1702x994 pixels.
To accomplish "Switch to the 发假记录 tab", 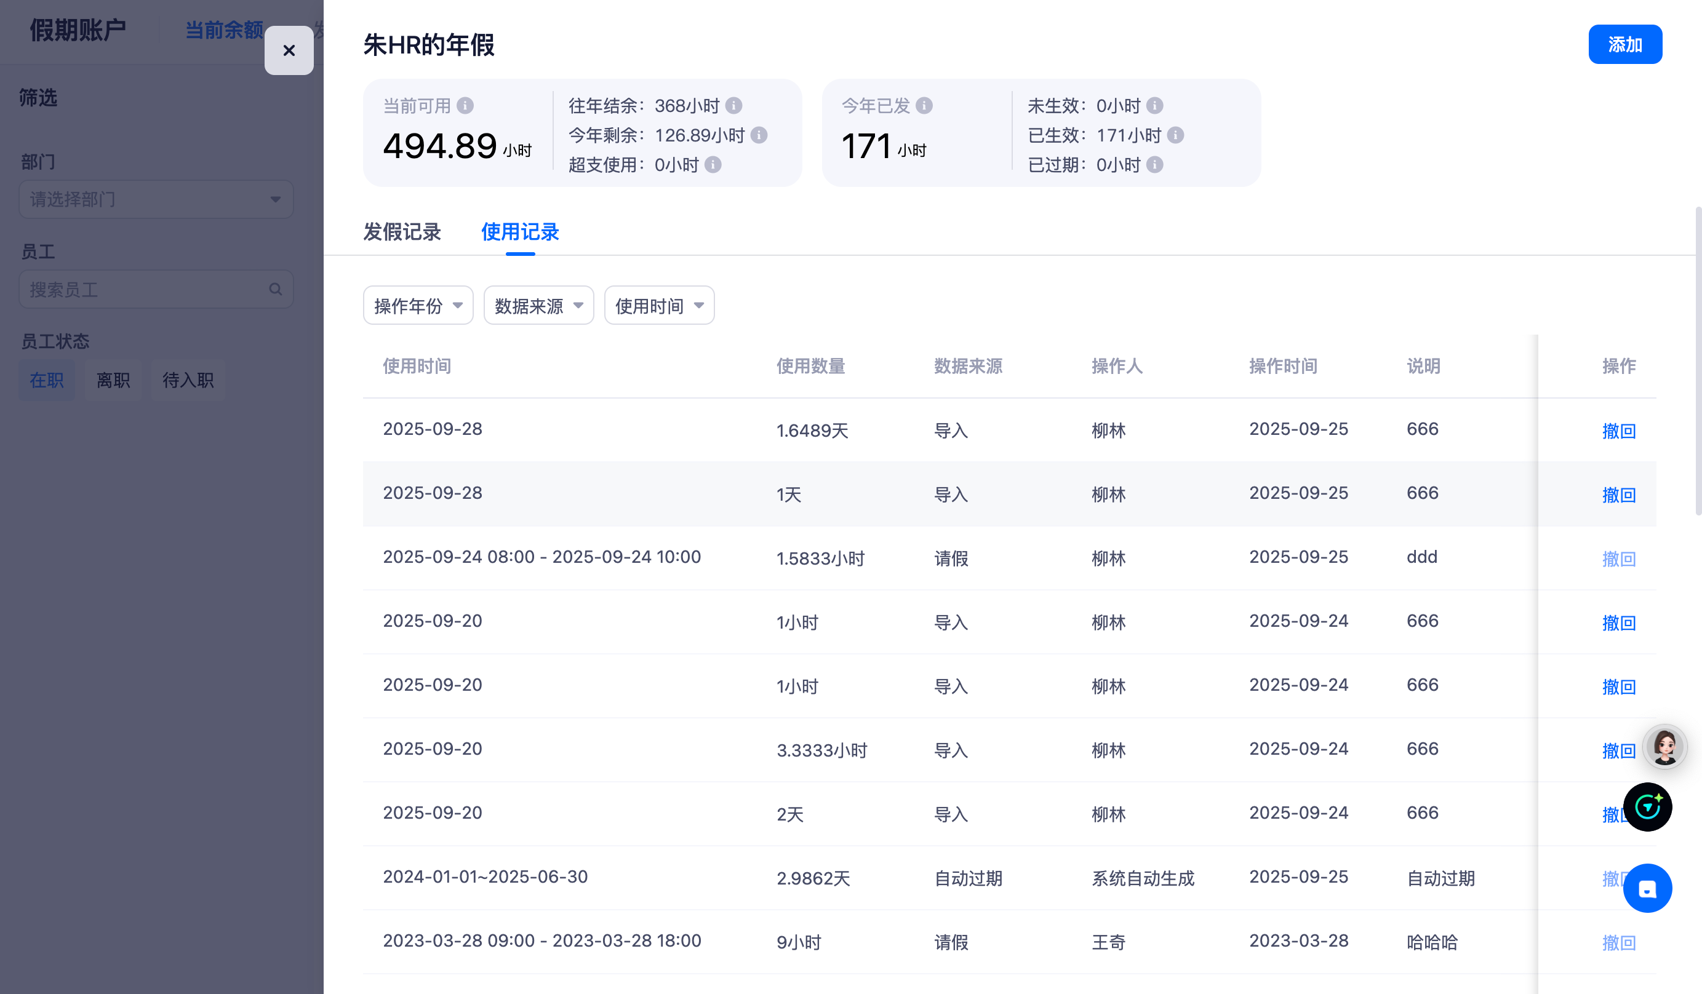I will point(402,233).
